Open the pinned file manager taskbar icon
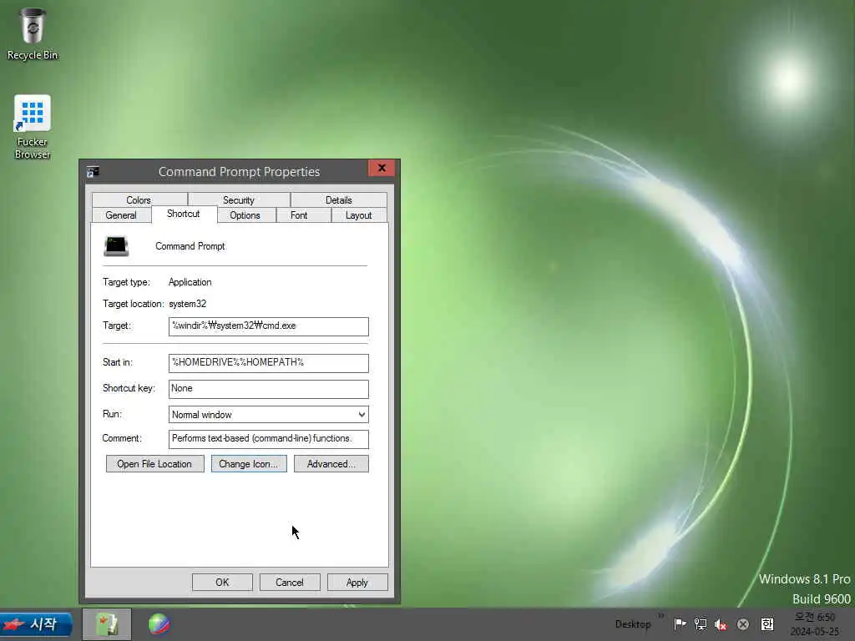This screenshot has height=641, width=855. click(x=107, y=624)
